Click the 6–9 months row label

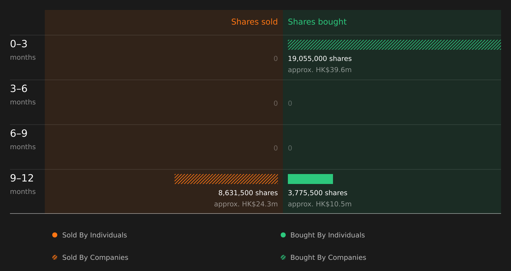23,140
